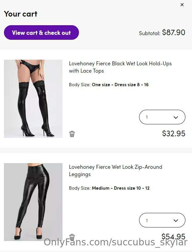Expand chevron arrow on Leggings quantity
Screen dimensions: 192x252
click(176, 220)
